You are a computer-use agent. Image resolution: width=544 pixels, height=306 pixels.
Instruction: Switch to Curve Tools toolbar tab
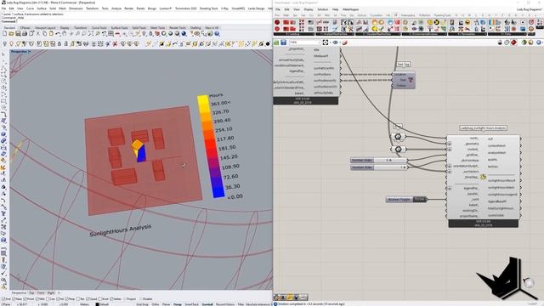pos(99,28)
